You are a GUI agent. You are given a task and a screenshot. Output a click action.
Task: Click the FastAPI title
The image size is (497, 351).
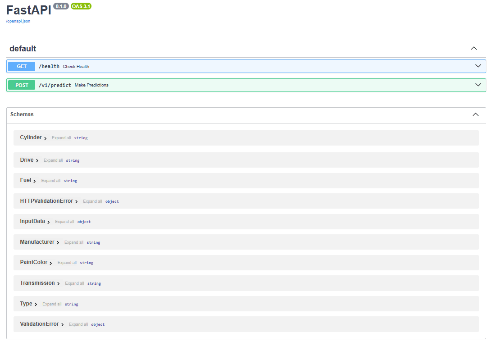(28, 10)
